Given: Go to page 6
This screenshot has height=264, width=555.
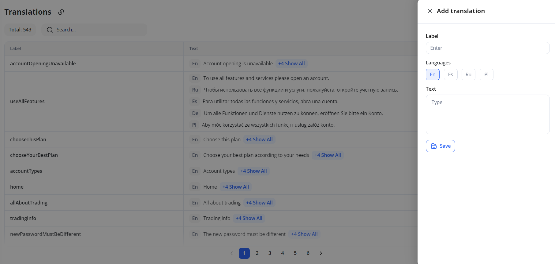Looking at the screenshot, I should 308,253.
